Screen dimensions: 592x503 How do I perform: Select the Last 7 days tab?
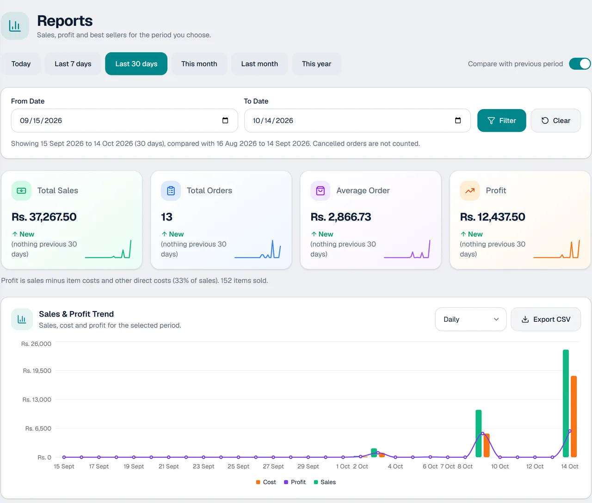click(73, 64)
